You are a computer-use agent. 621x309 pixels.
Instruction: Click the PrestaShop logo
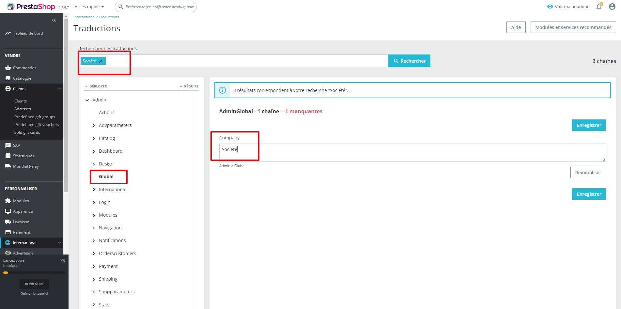31,7
